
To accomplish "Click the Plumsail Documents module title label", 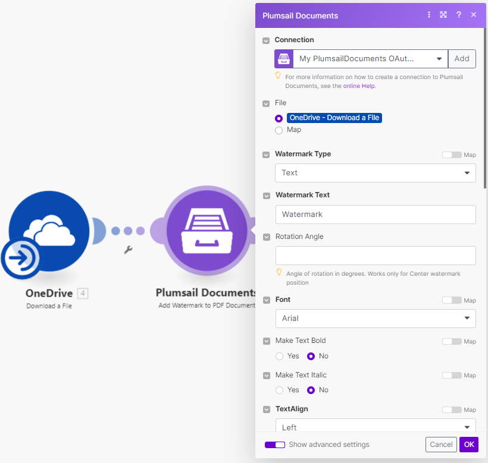I will click(x=206, y=292).
